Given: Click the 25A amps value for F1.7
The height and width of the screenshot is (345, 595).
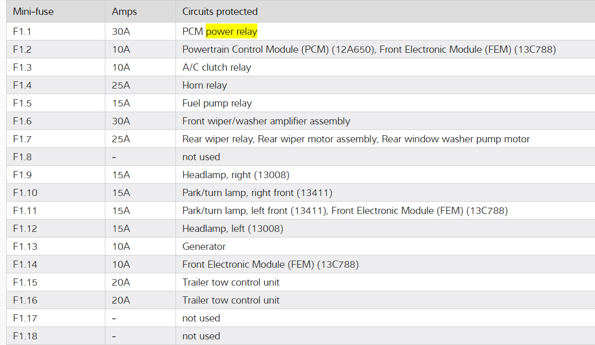Looking at the screenshot, I should pyautogui.click(x=121, y=139).
